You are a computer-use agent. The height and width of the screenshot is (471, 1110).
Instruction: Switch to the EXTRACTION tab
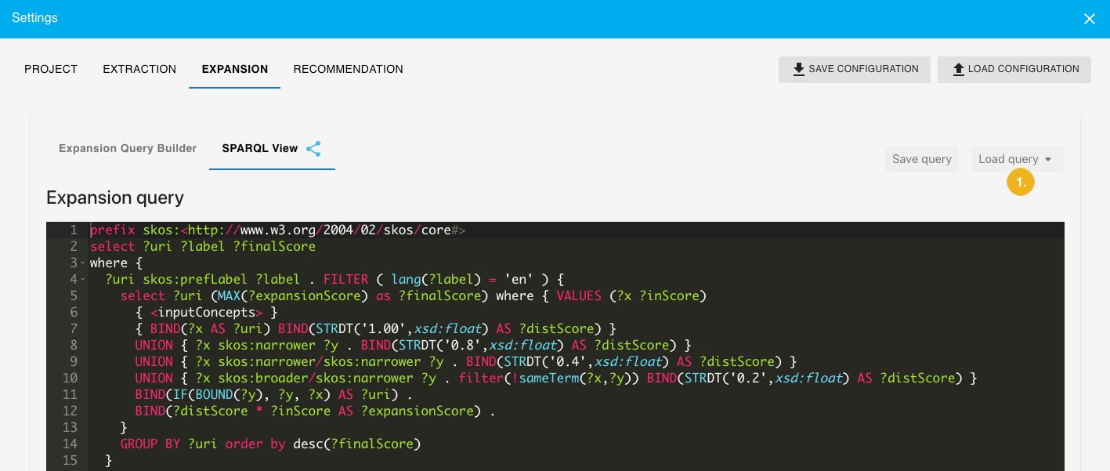(139, 69)
